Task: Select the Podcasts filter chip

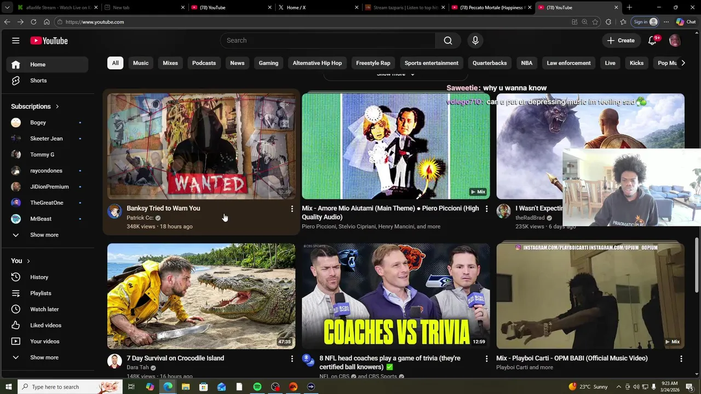Action: 204,63
